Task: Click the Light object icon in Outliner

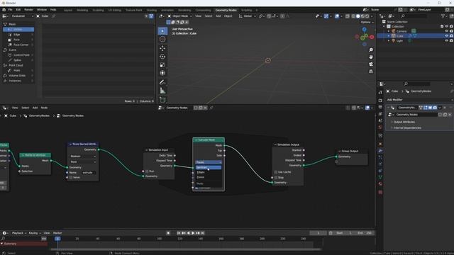Action: tap(394, 41)
